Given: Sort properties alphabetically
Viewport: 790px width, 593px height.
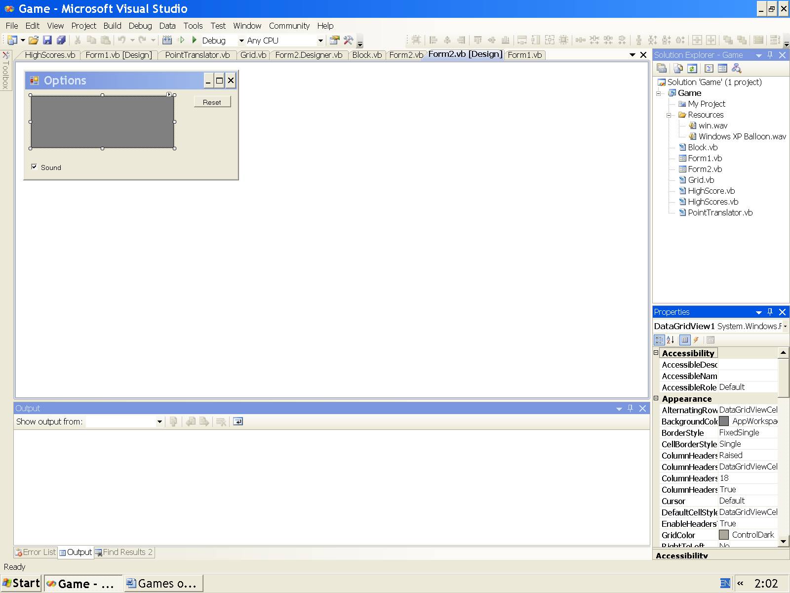Looking at the screenshot, I should pyautogui.click(x=671, y=340).
